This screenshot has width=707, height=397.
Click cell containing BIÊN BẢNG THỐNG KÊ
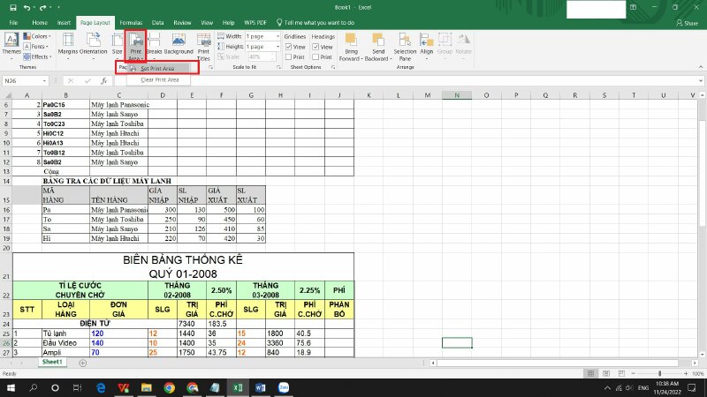(x=183, y=266)
